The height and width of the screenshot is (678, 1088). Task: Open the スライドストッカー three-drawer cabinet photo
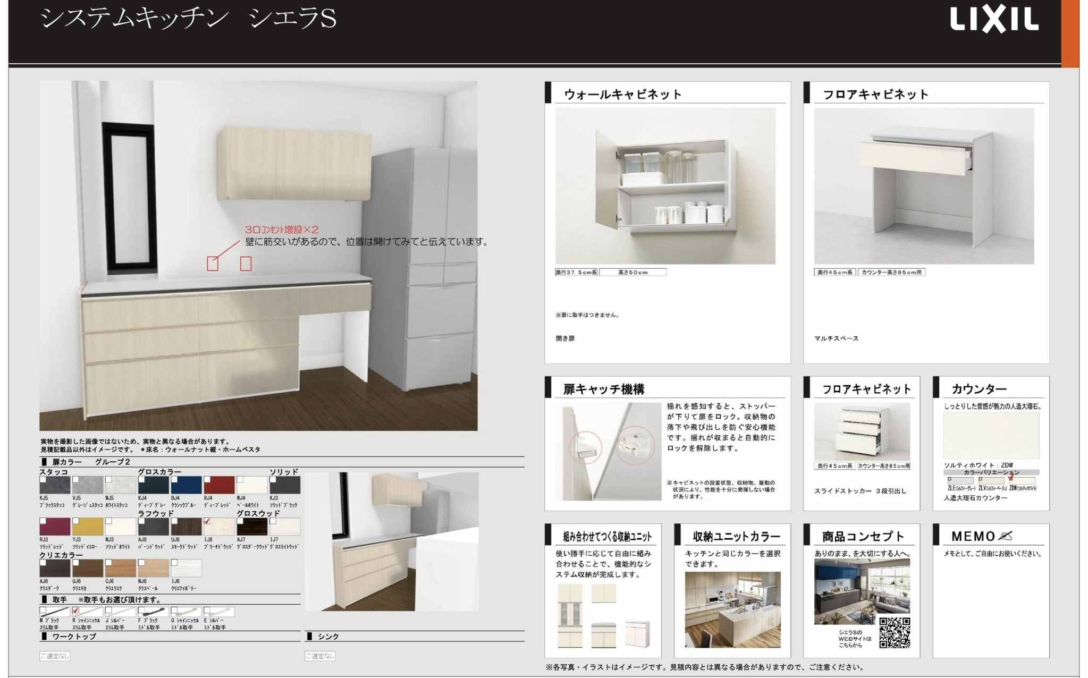862,431
